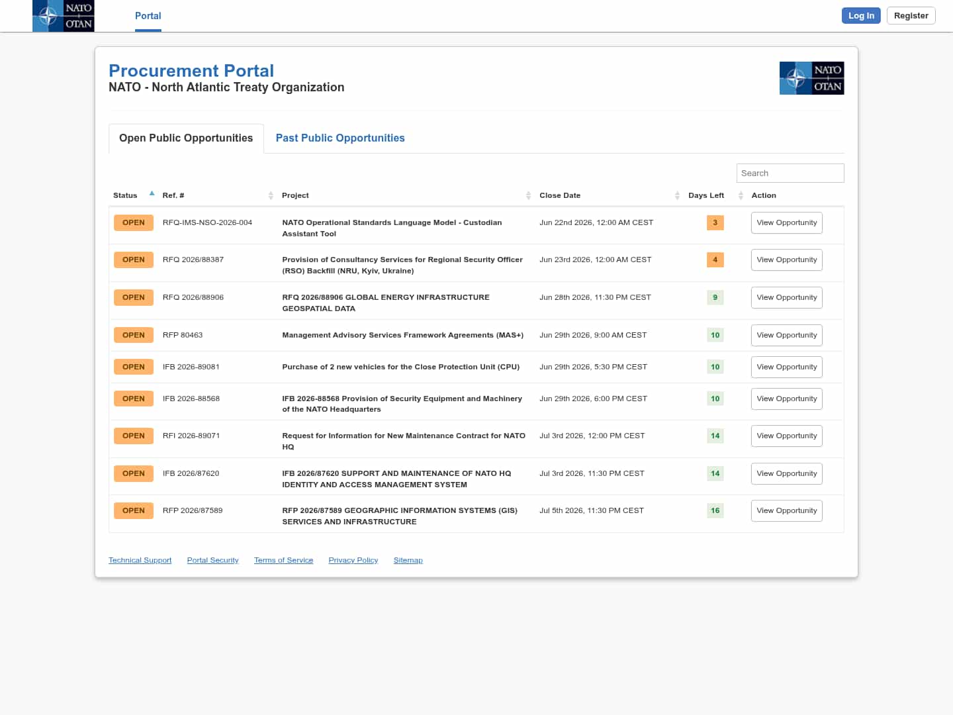Click reference text RFP 2026/87589
The height and width of the screenshot is (715, 953).
click(193, 511)
